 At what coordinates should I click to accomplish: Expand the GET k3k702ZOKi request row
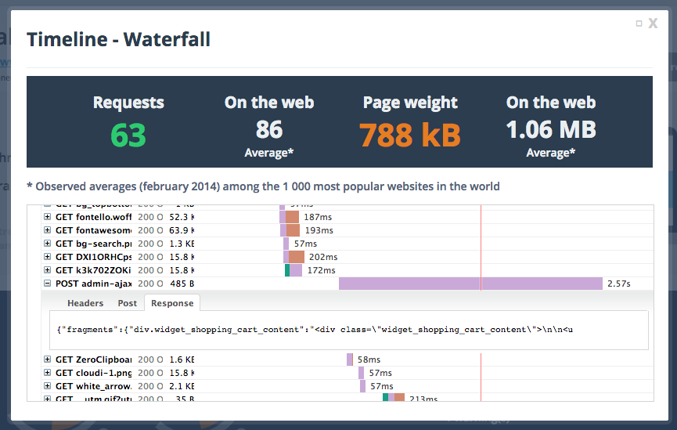click(x=48, y=270)
